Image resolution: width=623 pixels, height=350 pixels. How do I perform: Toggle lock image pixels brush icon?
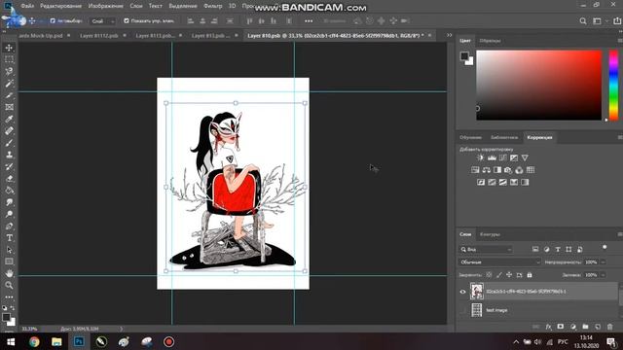pos(499,274)
